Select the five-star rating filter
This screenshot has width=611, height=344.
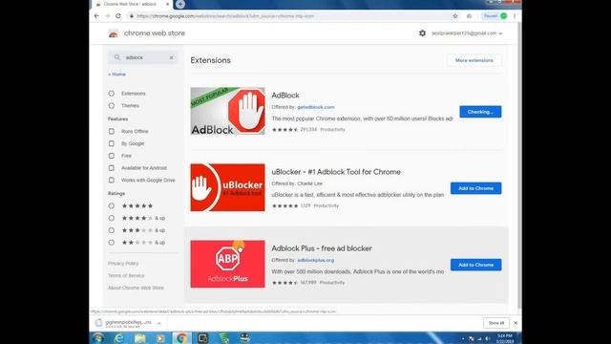pos(112,206)
